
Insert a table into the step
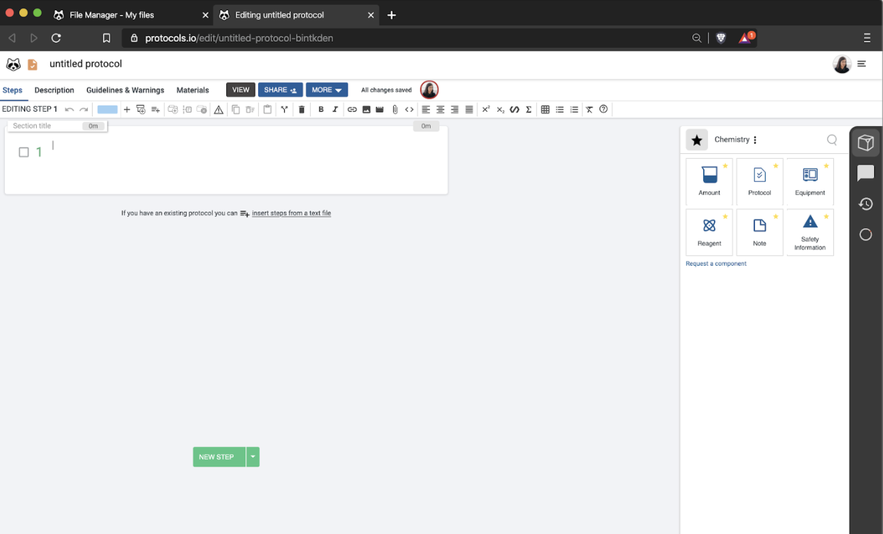(545, 109)
